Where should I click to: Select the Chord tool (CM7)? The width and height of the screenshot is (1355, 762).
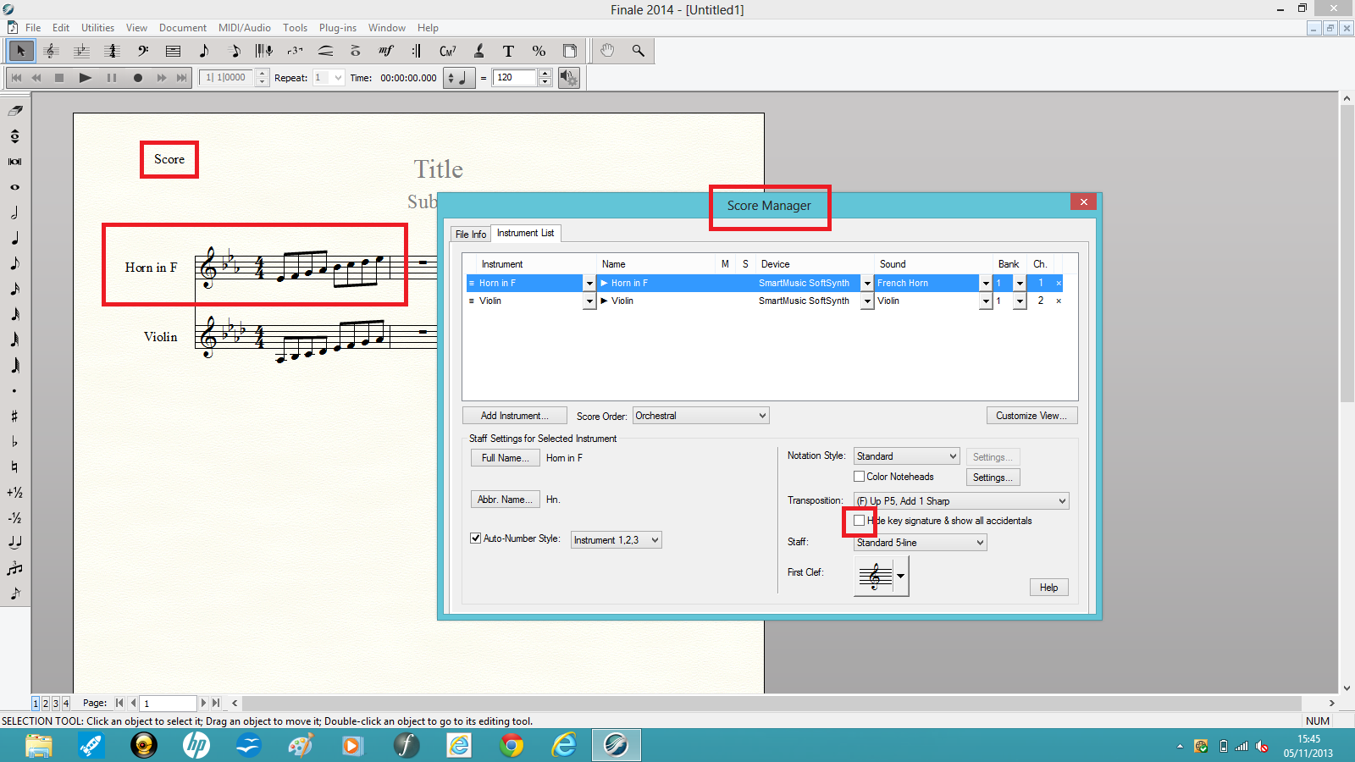tap(447, 51)
